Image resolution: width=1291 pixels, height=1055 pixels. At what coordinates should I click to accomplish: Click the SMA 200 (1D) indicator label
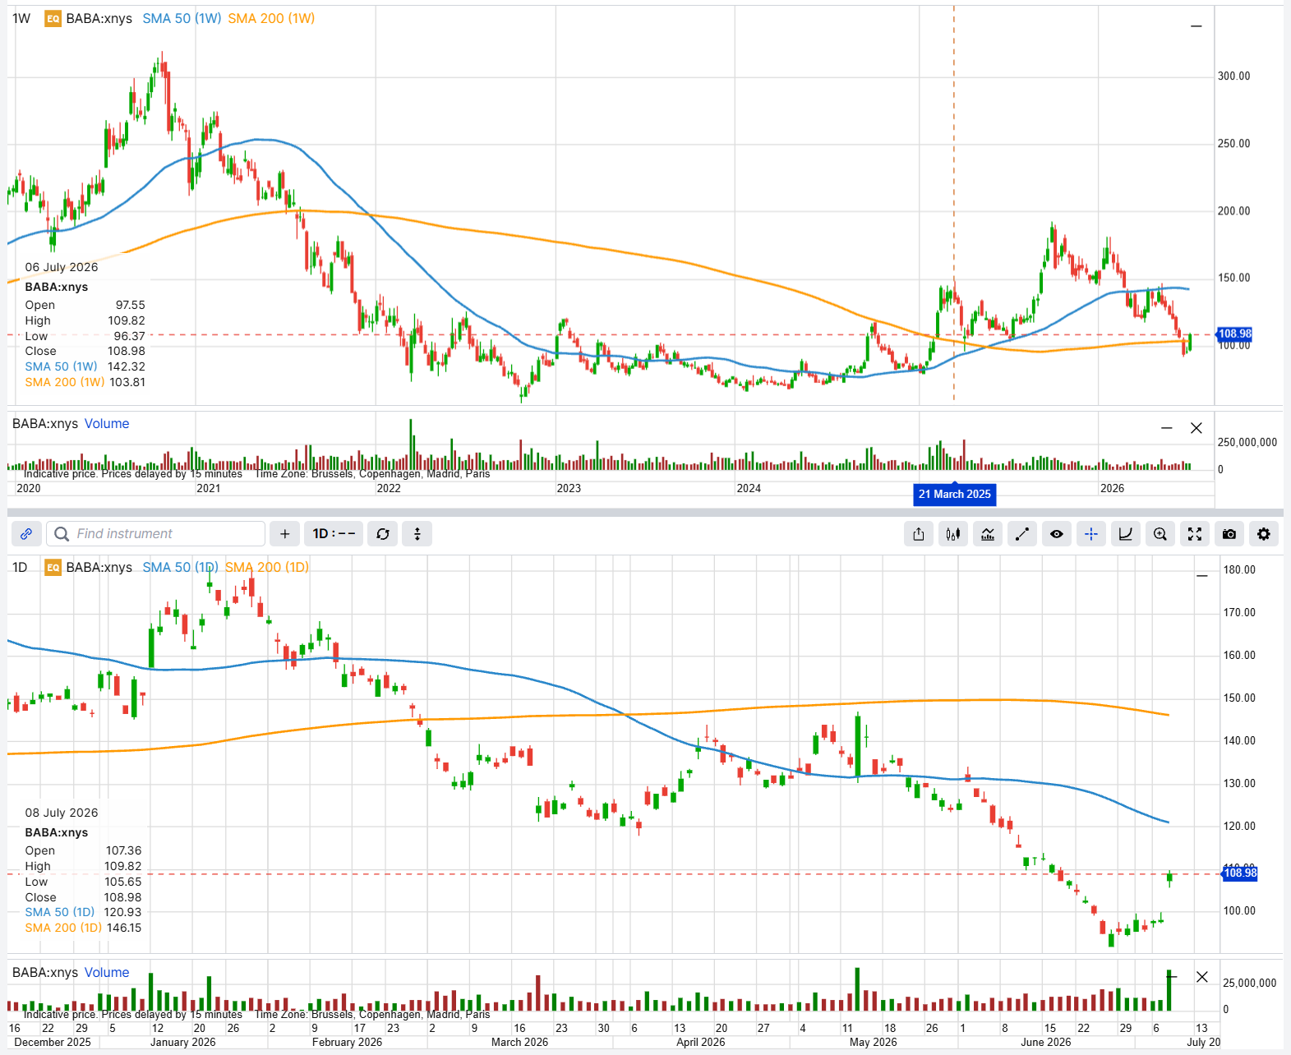pyautogui.click(x=267, y=567)
